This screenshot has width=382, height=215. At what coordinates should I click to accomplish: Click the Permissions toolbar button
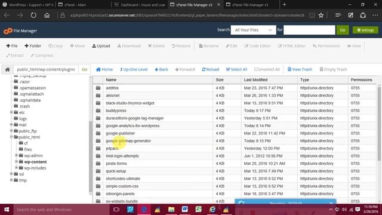tap(326, 46)
